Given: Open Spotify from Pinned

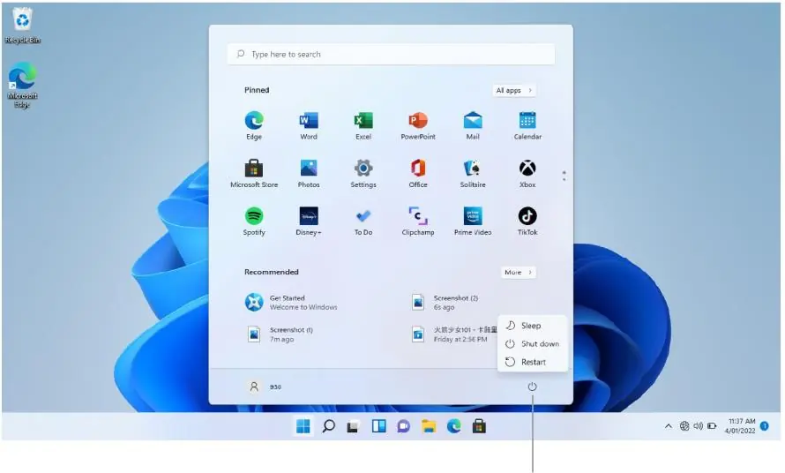Looking at the screenshot, I should (x=254, y=221).
